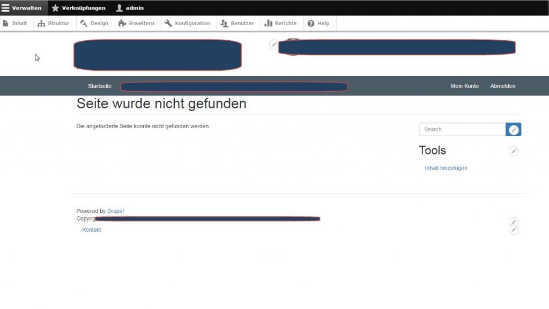The height and width of the screenshot is (309, 549).
Task: Click the pencil icon beside the copyright line
Action: pos(514,222)
